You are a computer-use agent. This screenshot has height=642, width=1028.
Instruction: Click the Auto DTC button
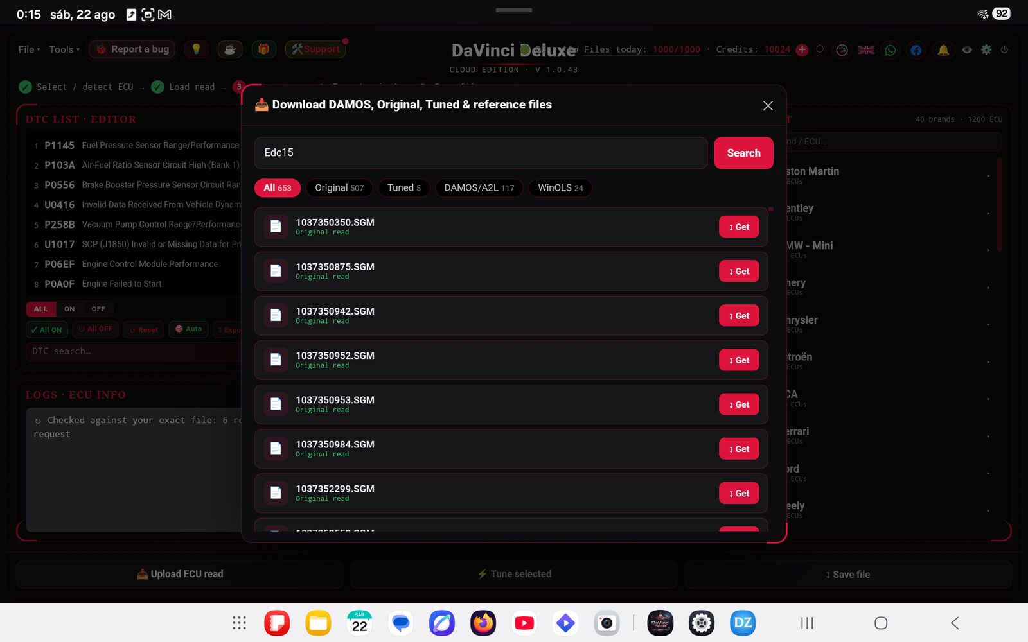[189, 329]
